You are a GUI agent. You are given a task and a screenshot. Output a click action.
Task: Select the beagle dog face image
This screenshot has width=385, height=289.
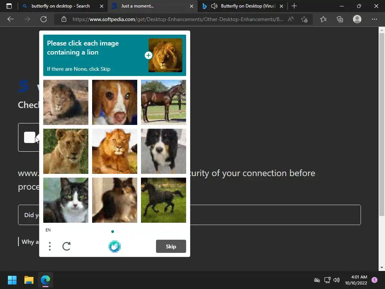[x=115, y=102]
